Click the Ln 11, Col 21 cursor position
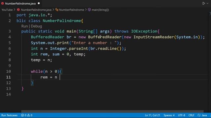This screenshot has height=118, width=211. (152, 115)
